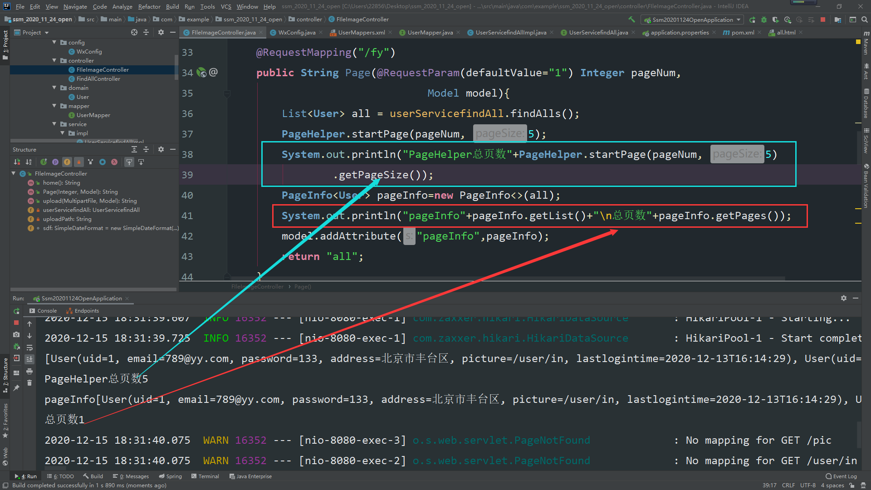
Task: Start the debugger with the bug icon
Action: coord(764,19)
